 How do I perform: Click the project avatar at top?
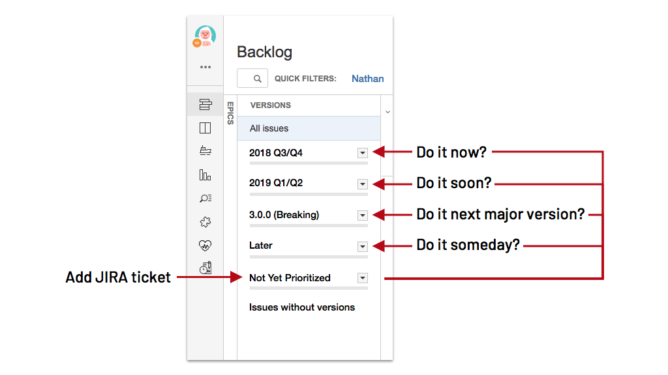tap(205, 36)
